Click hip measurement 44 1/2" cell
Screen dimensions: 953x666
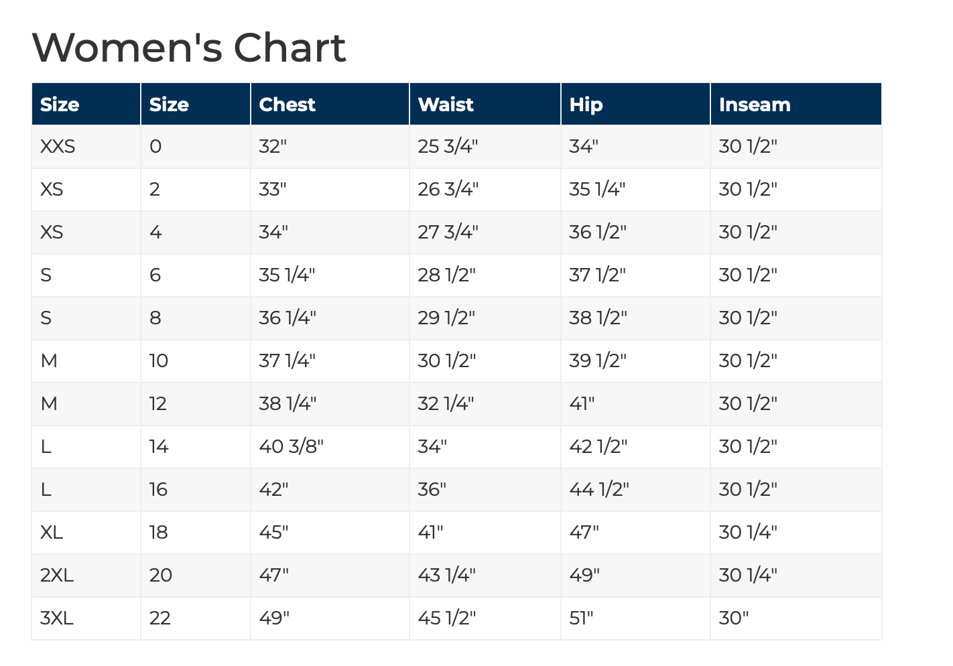(598, 489)
